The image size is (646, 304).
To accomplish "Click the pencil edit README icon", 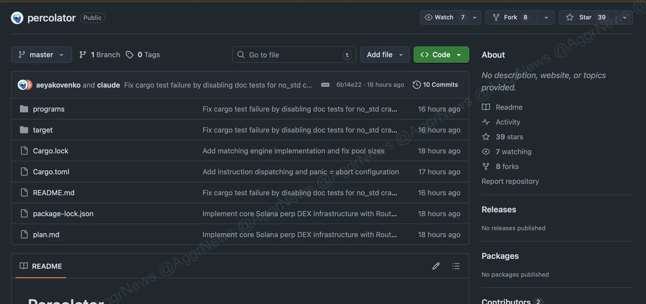I will point(436,266).
